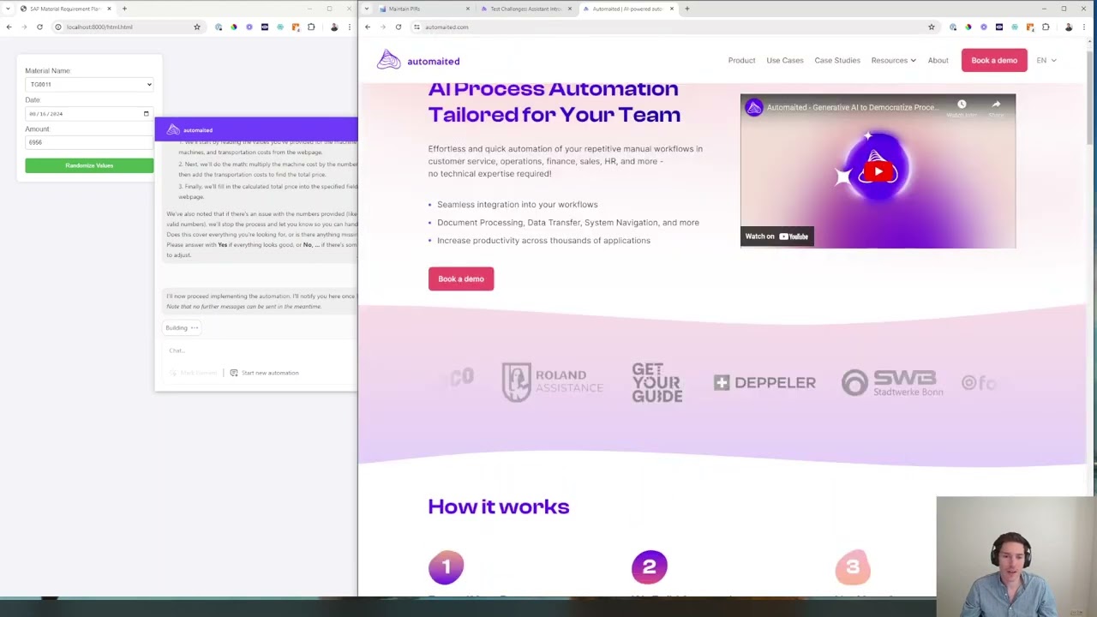Click the SWB Stadtwerke Bonn logo
The image size is (1097, 617).
tap(892, 382)
